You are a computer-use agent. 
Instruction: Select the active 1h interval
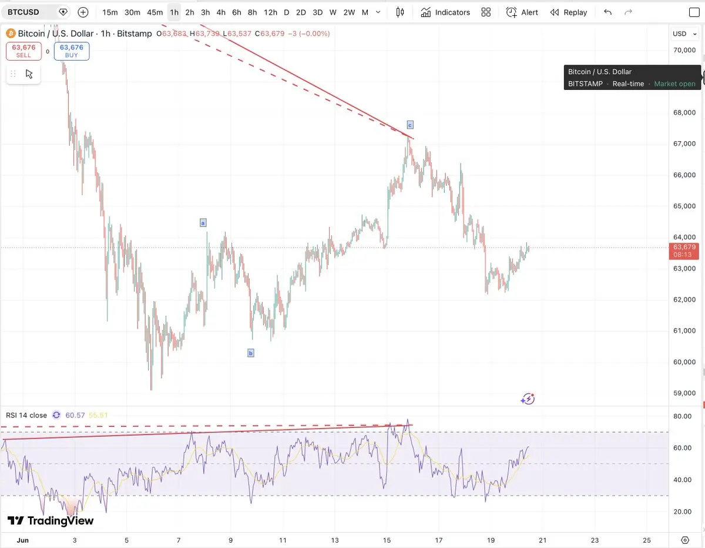coord(174,12)
